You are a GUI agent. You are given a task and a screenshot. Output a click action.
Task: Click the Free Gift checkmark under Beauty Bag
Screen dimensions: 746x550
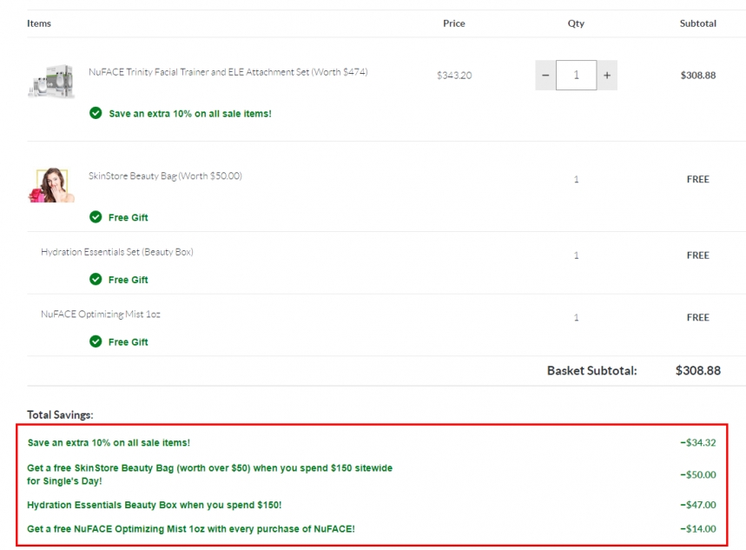(x=96, y=217)
